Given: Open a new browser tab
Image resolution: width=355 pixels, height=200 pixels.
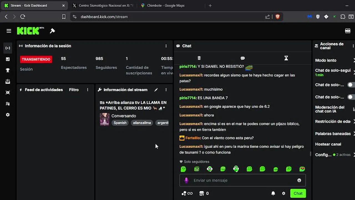Looking at the screenshot, I should click(210, 6).
